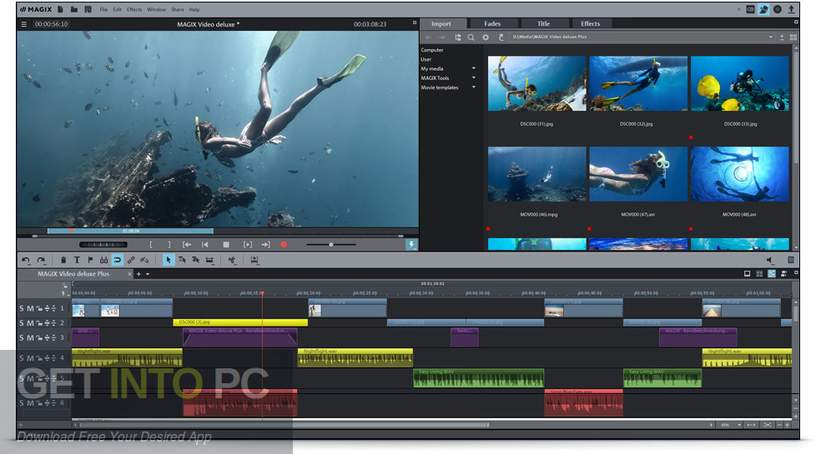
Task: Open the File menu
Action: click(103, 9)
